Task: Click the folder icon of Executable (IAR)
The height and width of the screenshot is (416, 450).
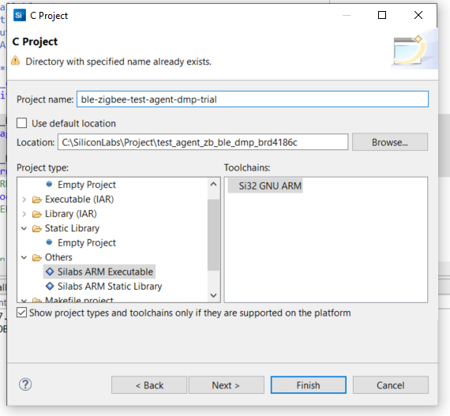Action: pyautogui.click(x=37, y=200)
